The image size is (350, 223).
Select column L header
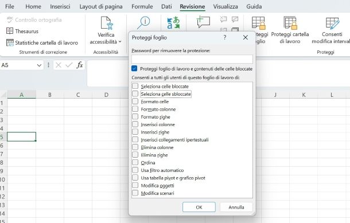[x=332, y=95]
